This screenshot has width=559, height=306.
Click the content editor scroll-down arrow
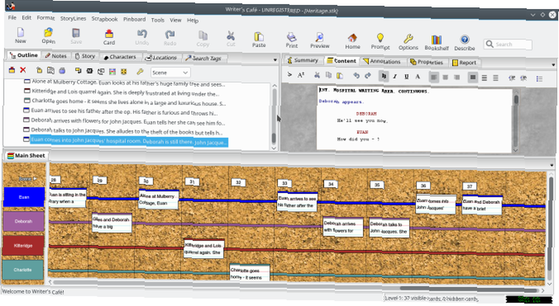tap(515, 150)
